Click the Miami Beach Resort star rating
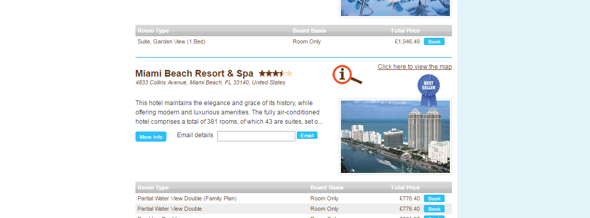The image size is (590, 218). [x=276, y=74]
